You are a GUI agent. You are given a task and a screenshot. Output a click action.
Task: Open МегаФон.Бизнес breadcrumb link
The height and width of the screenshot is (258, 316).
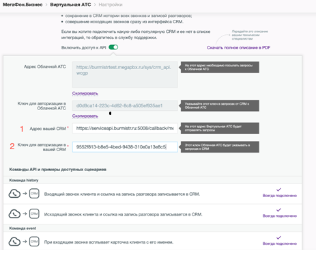23,5
